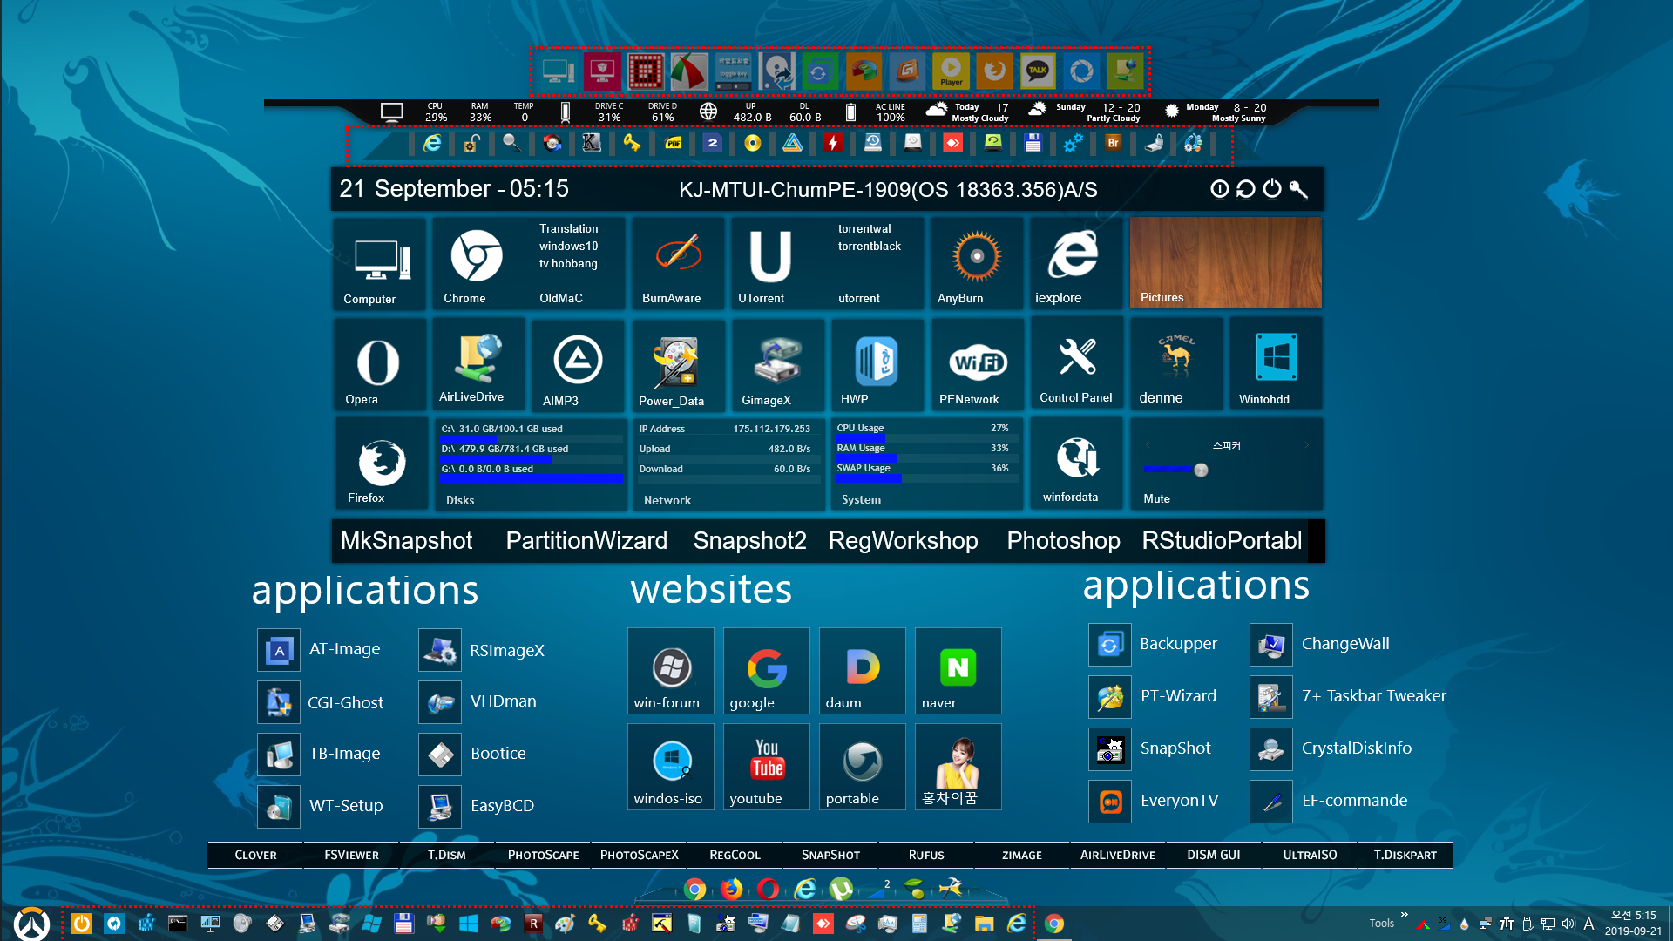Viewport: 1673px width, 941px height.
Task: Open the Computer tile
Action: click(x=380, y=265)
